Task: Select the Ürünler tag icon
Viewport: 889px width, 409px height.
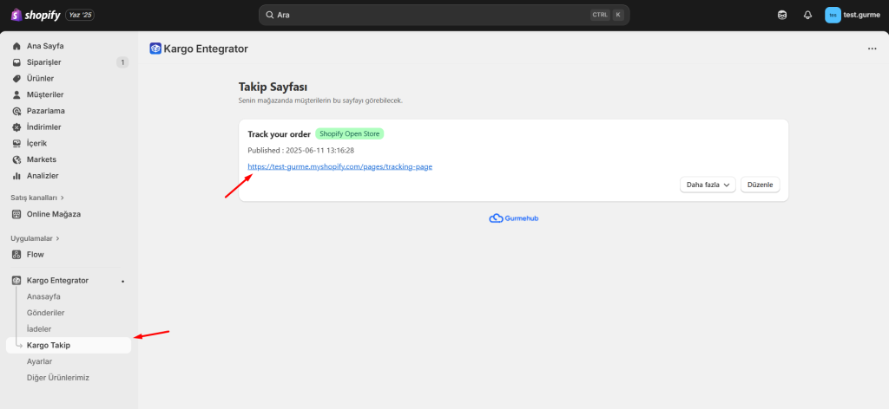Action: click(16, 79)
